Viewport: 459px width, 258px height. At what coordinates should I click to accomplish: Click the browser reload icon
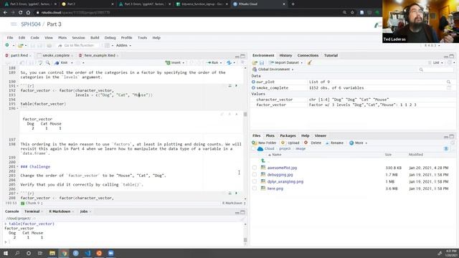pyautogui.click(x=20, y=13)
